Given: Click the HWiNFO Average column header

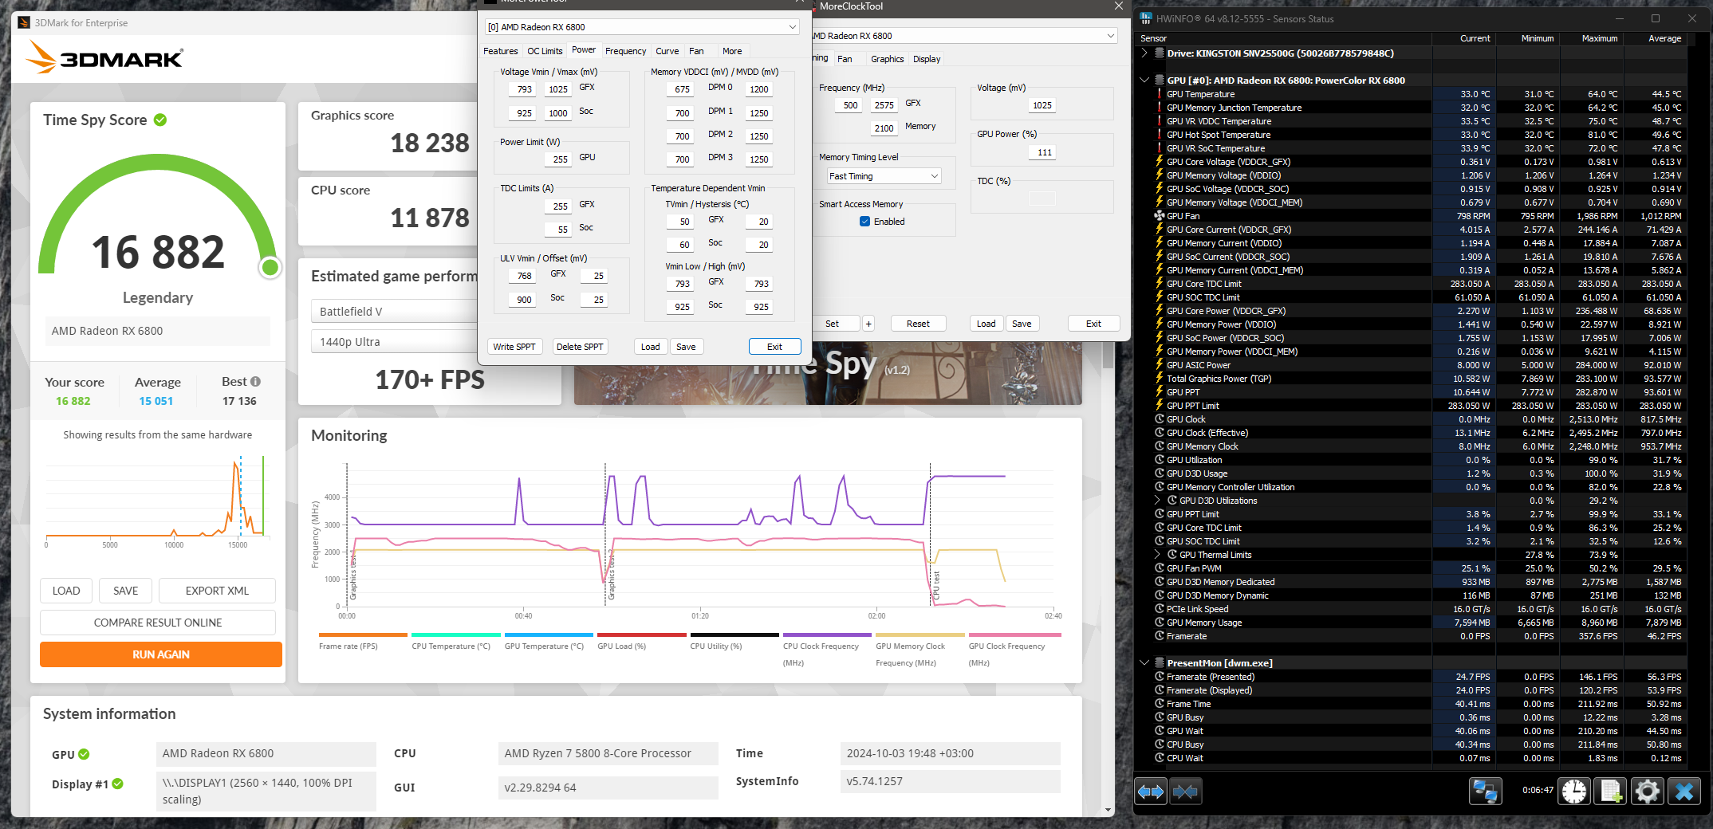Looking at the screenshot, I should pyautogui.click(x=1664, y=38).
